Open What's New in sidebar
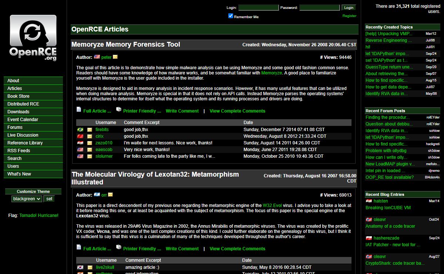This screenshot has width=444, height=274. point(33,174)
